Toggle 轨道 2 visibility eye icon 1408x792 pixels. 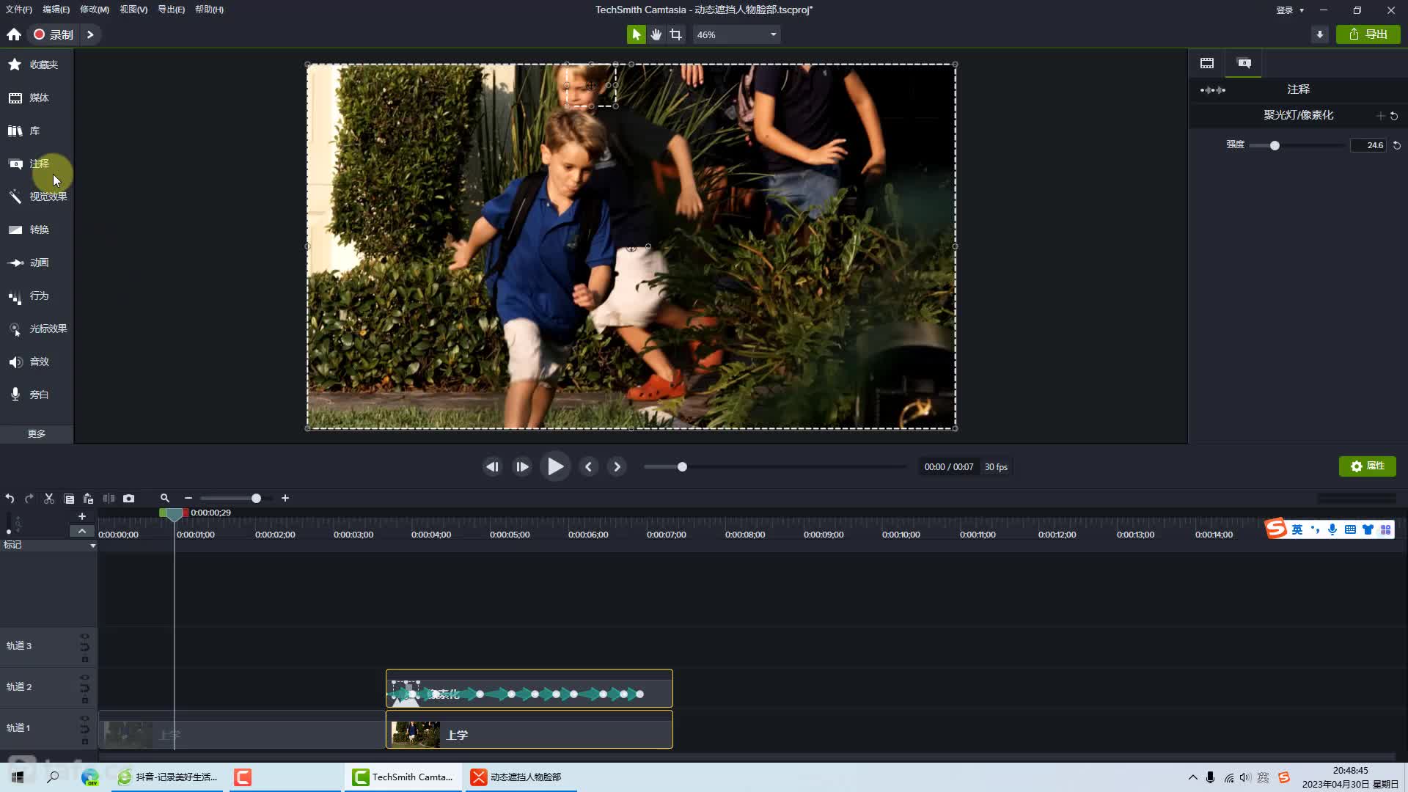click(x=84, y=677)
